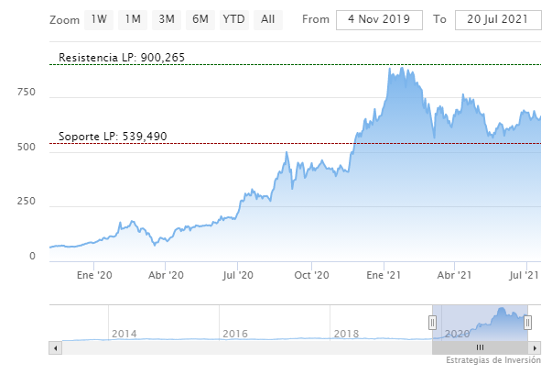Click the right navigator range handle
The height and width of the screenshot is (374, 552).
[527, 322]
